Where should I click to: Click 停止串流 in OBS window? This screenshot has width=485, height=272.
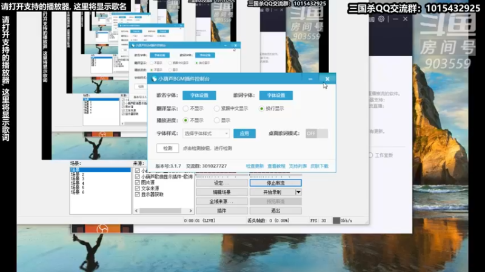(x=276, y=183)
